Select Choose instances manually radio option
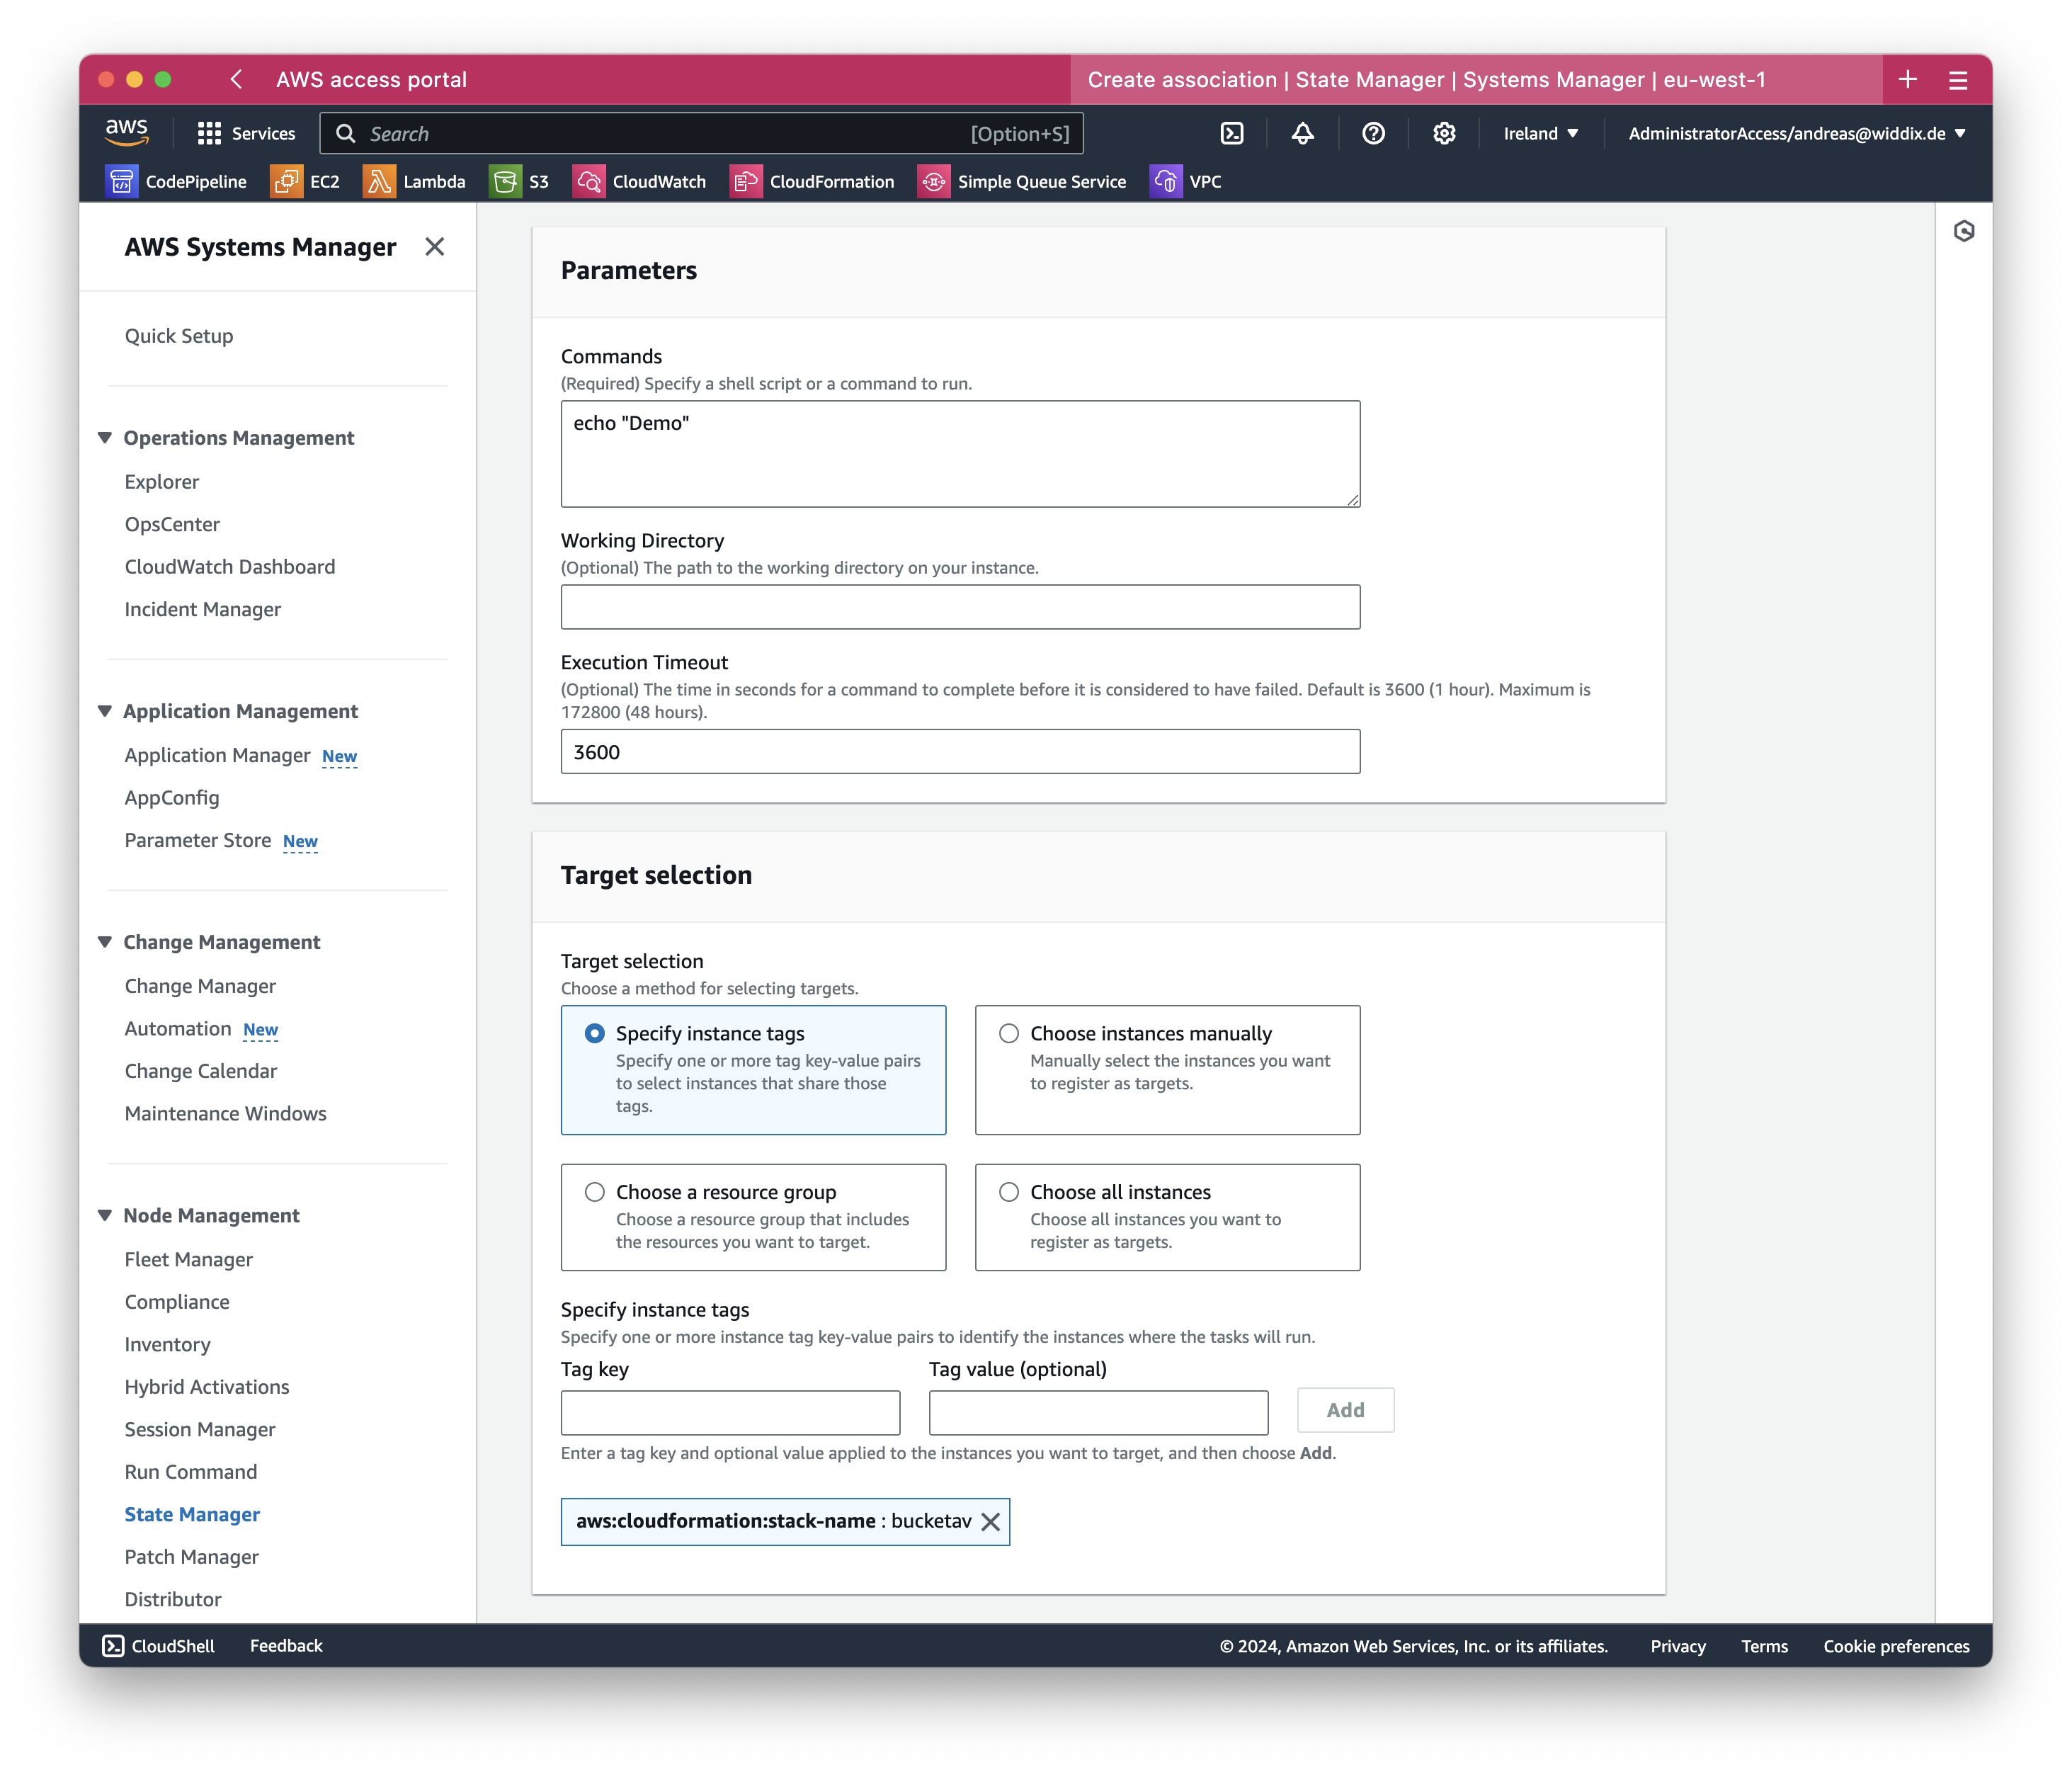The width and height of the screenshot is (2072, 1772). coord(1009,1033)
